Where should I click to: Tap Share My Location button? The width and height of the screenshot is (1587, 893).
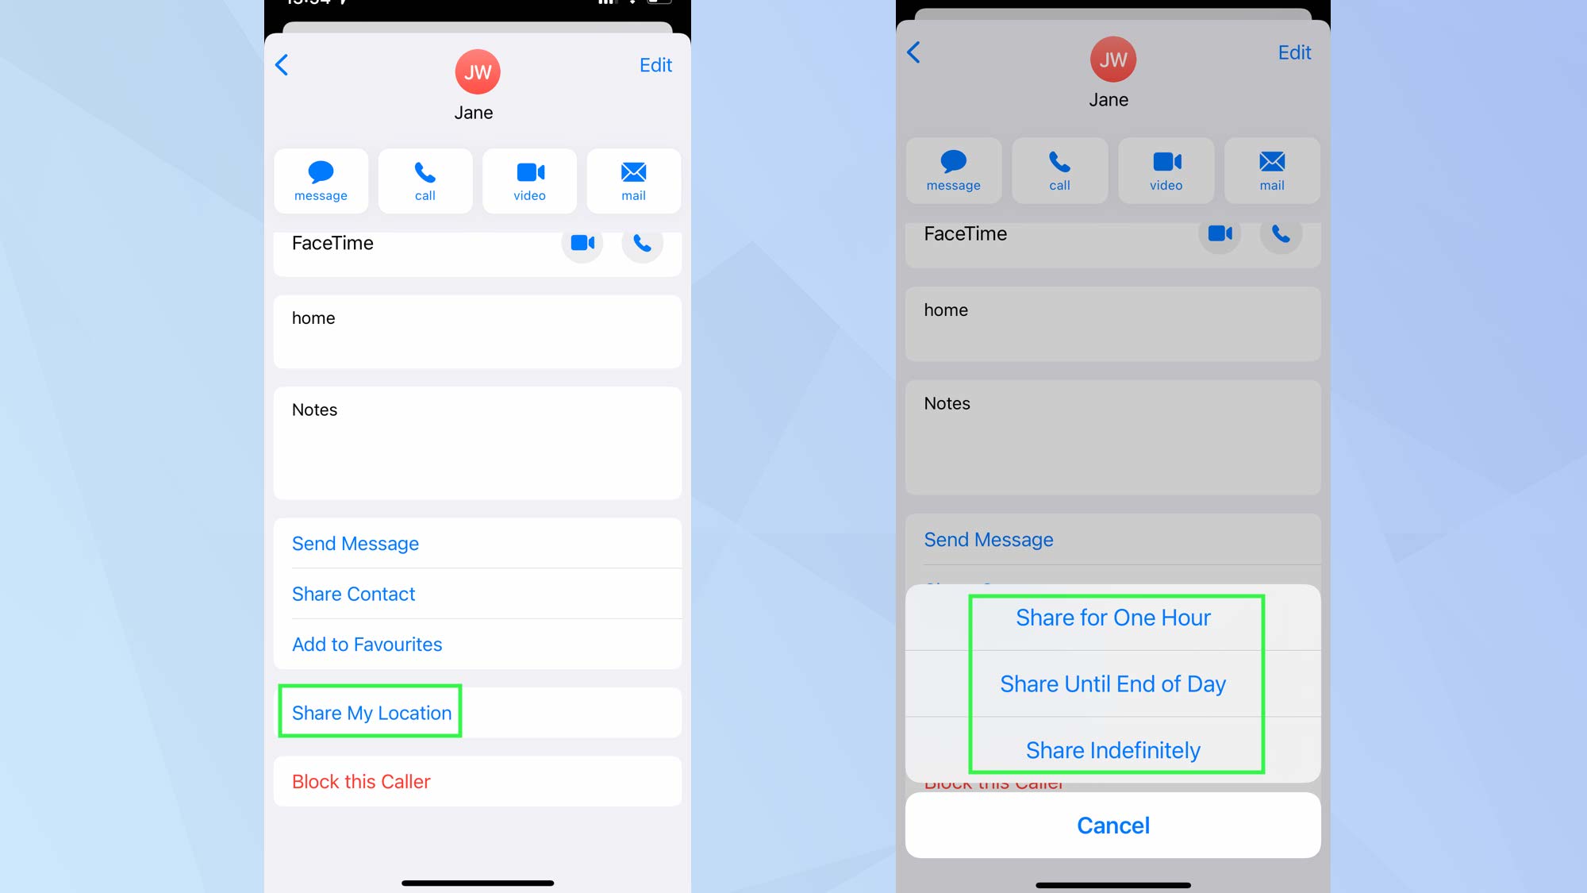[x=371, y=712]
